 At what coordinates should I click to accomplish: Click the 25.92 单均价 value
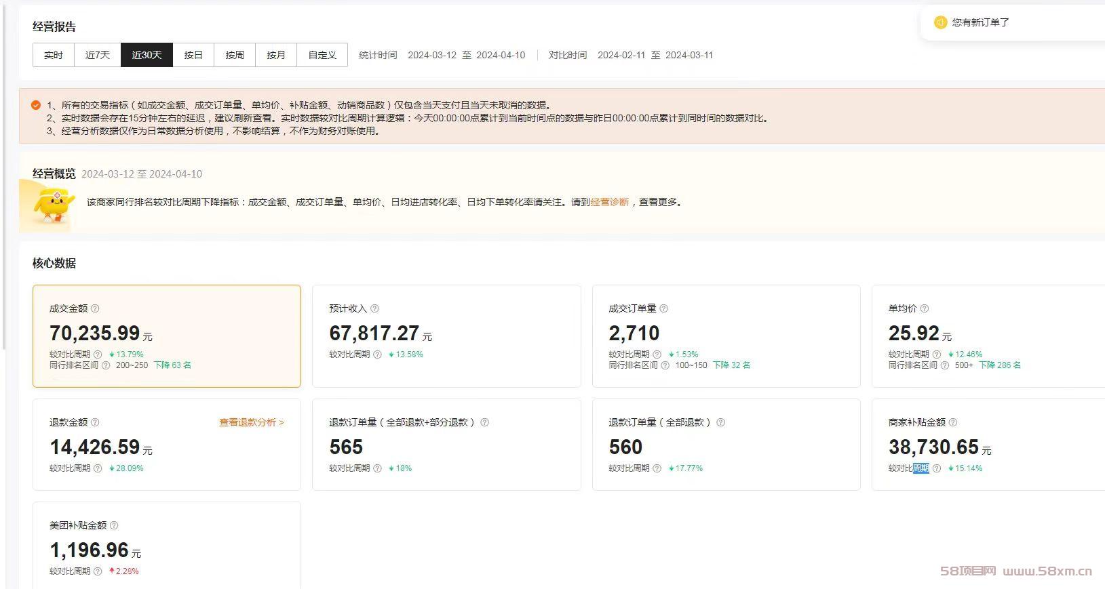(x=914, y=333)
